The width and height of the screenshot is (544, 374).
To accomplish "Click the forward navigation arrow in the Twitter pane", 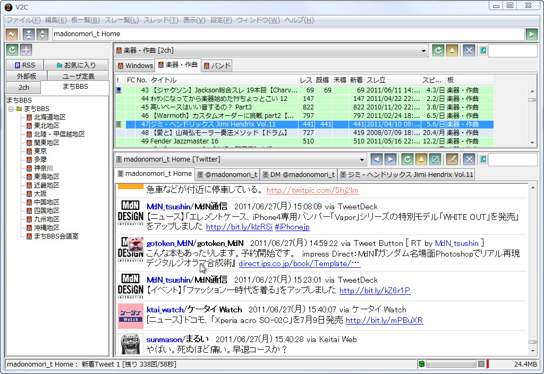I will coord(390,159).
